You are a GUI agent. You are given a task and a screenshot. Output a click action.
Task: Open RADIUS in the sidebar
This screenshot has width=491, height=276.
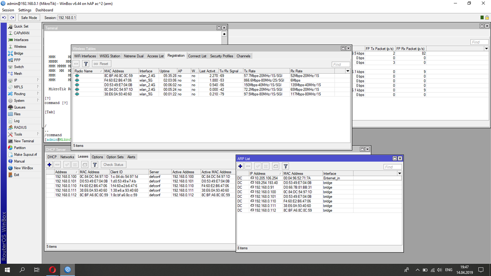click(x=20, y=128)
